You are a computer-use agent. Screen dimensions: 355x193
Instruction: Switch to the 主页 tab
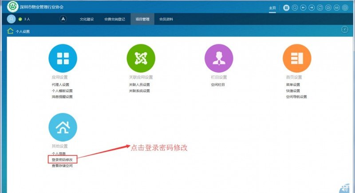[272, 8]
